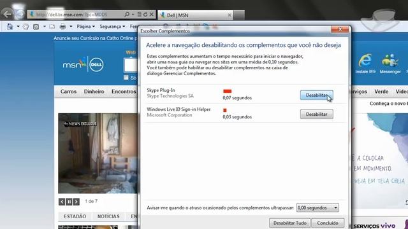This screenshot has width=408, height=229.
Task: Pause the news slideshow
Action: pos(69,202)
